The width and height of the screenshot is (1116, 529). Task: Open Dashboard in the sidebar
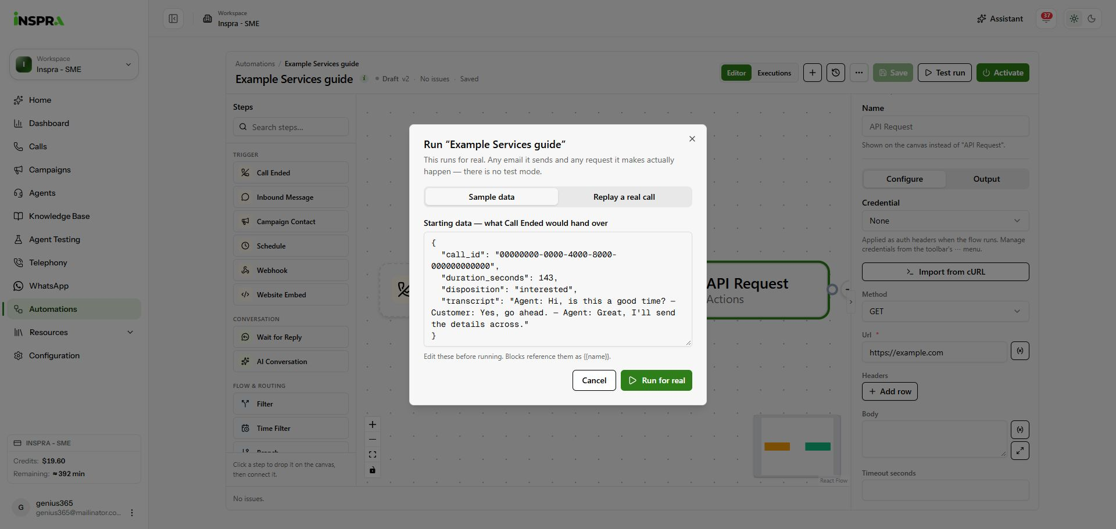73,123
